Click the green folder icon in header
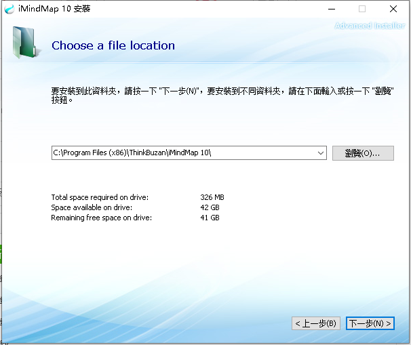Image resolution: width=411 pixels, height=345 pixels. point(25,43)
